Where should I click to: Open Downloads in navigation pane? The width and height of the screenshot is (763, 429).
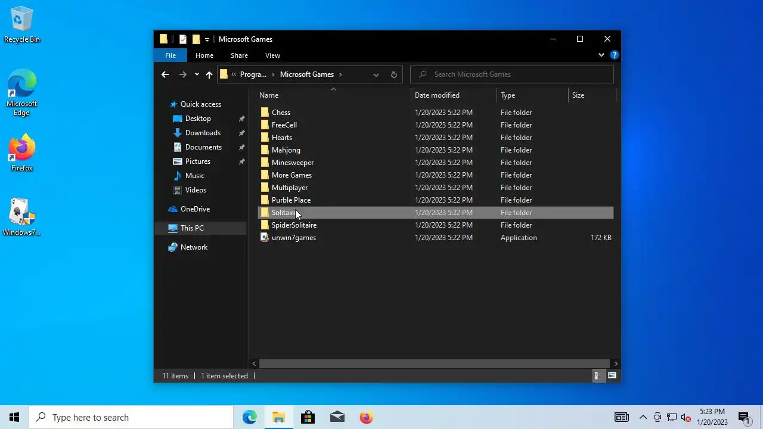click(x=203, y=133)
